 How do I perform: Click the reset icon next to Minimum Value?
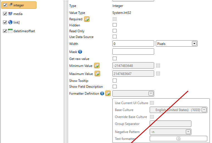97,66
